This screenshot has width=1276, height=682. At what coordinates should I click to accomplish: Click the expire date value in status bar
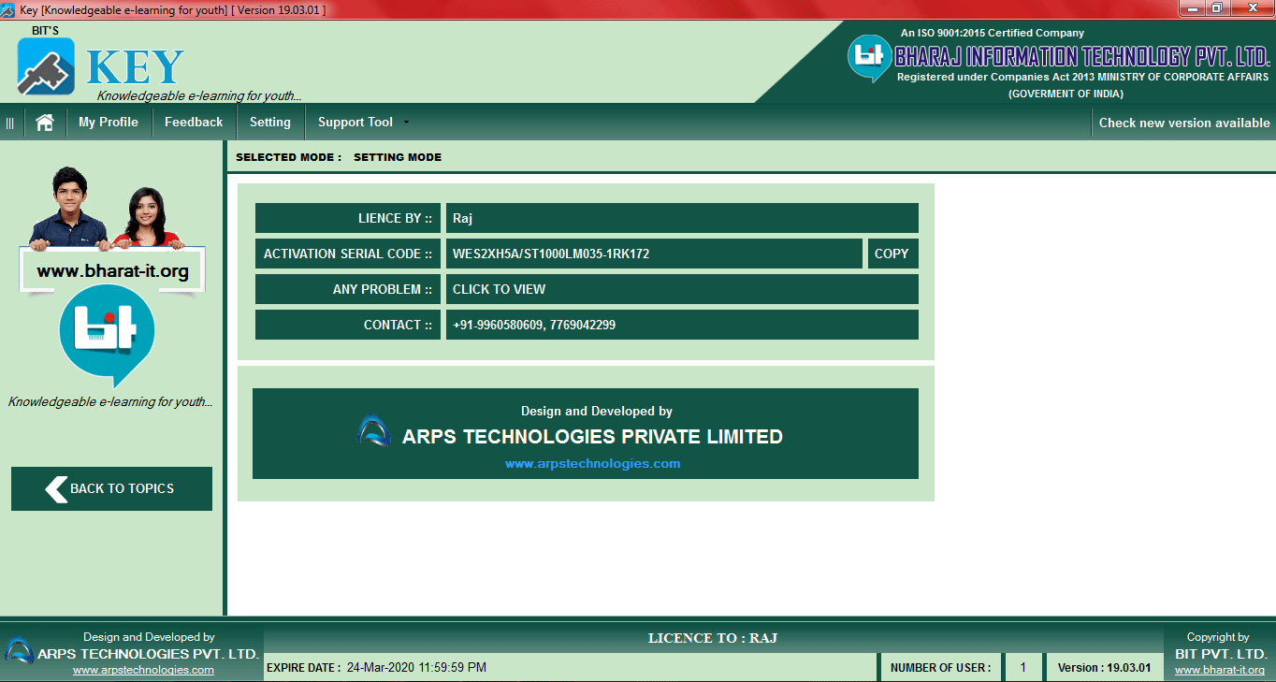[x=416, y=668]
